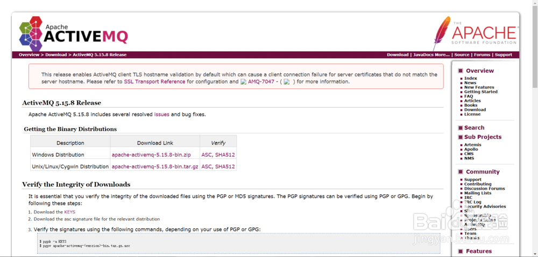Open the Sub Projects sidebar heading

(x=483, y=137)
